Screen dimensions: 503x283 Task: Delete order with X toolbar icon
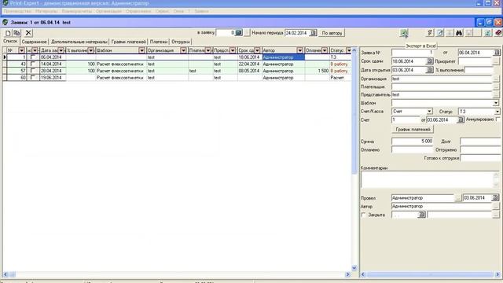(x=28, y=33)
